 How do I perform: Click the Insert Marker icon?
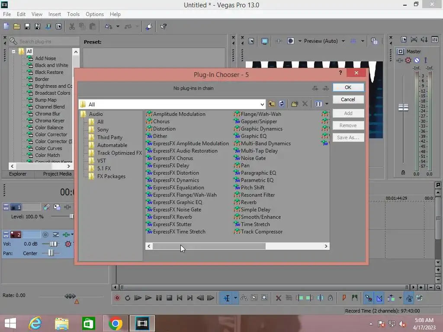pyautogui.click(x=344, y=298)
